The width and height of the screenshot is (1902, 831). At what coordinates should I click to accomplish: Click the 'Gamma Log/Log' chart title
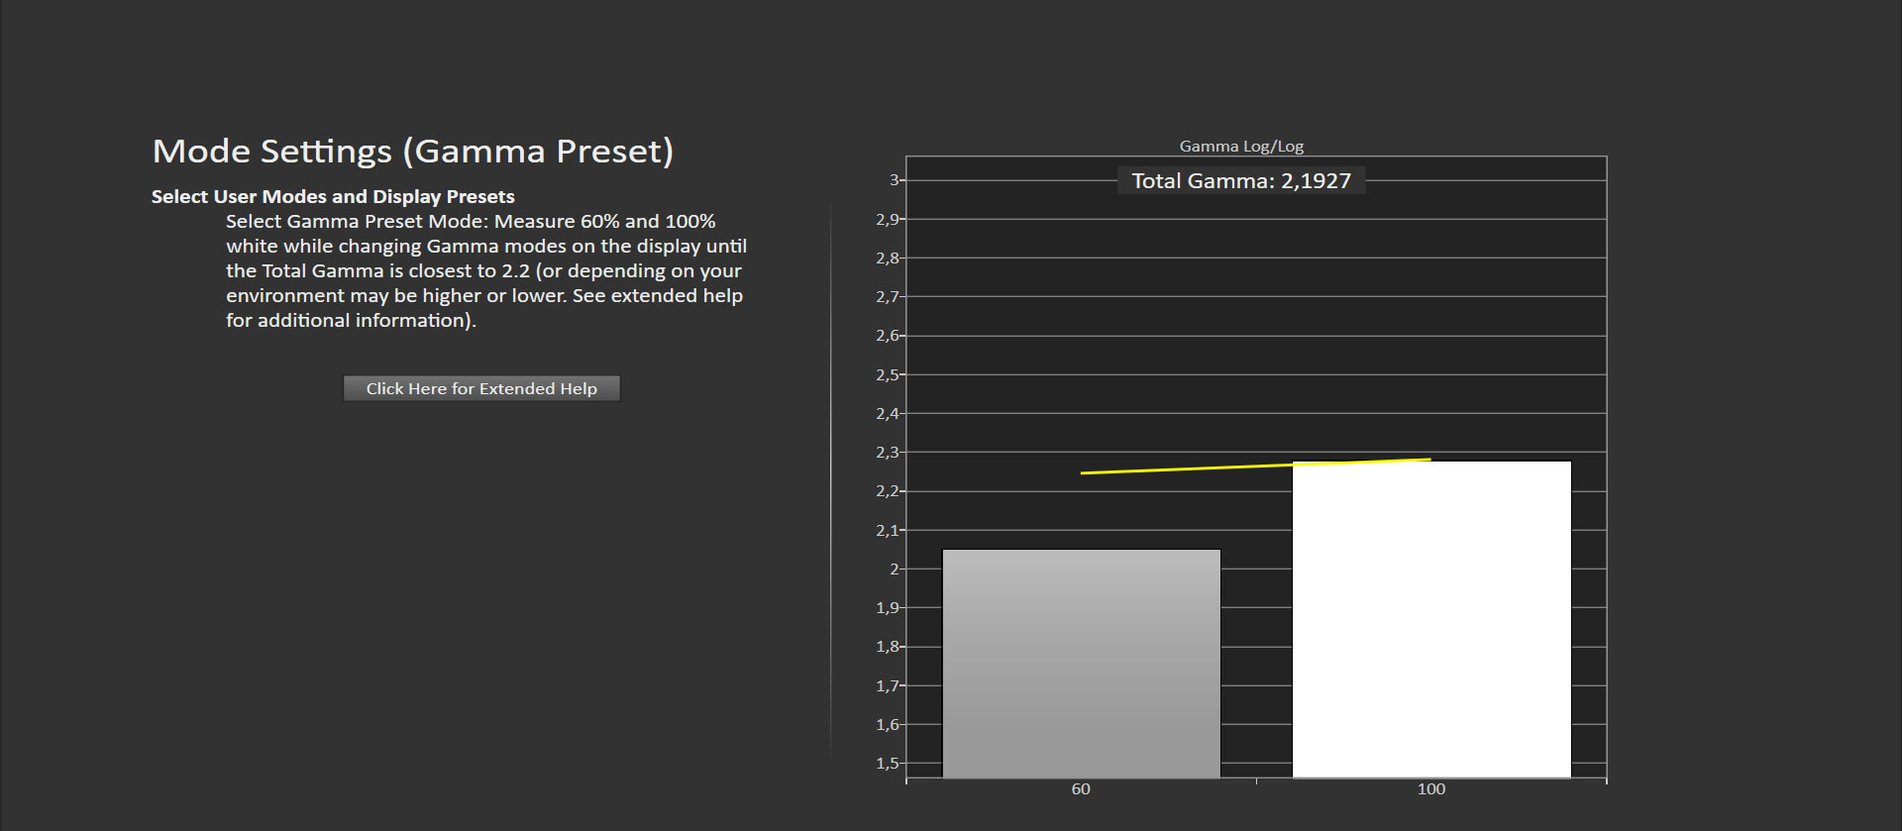click(1240, 146)
